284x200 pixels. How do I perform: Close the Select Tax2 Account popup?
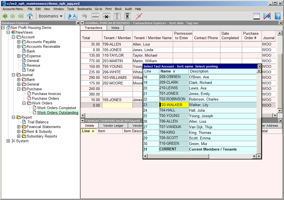click(x=259, y=66)
